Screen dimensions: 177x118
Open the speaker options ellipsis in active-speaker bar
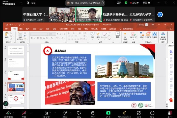[102, 3]
